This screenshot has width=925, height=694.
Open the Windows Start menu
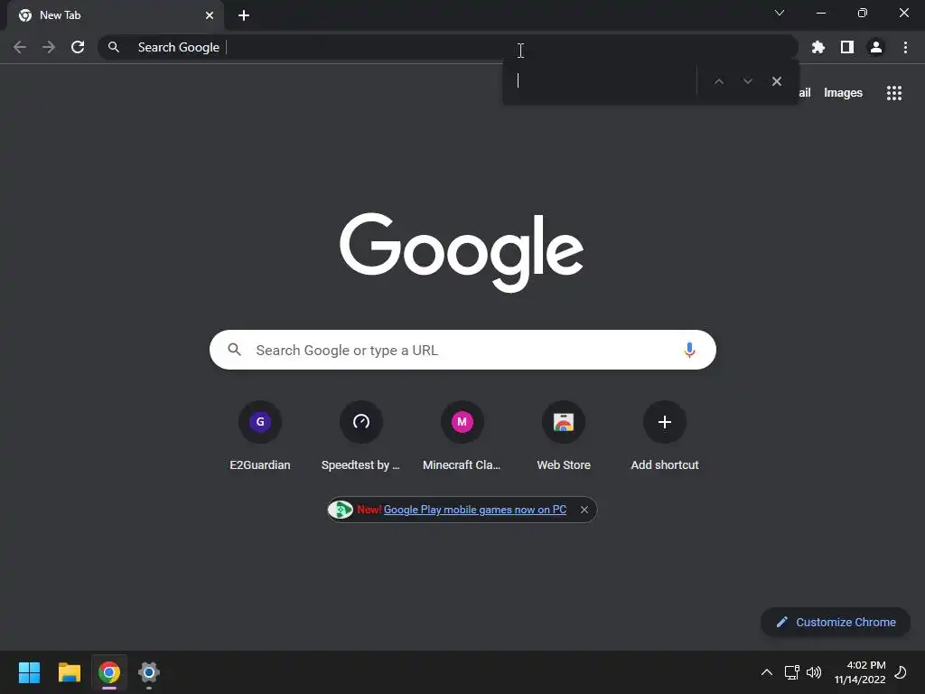(29, 672)
